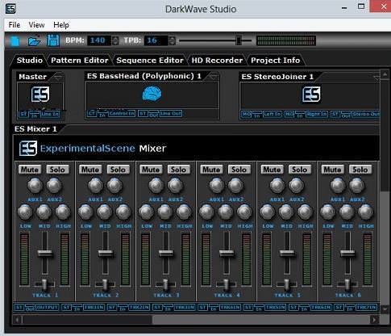This screenshot has height=336, width=391.
Task: Open the ES StereoJoiner 1 dropdown arrow
Action: coord(376,78)
